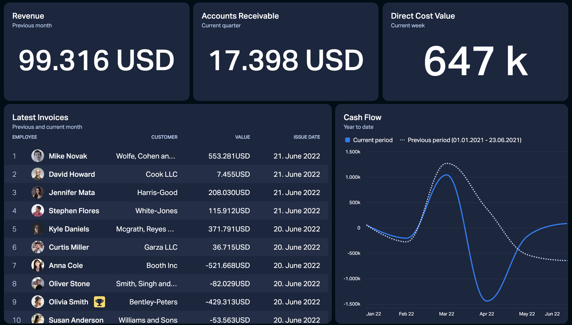The height and width of the screenshot is (325, 572).
Task: Sort invoices by ISSUE DATE
Action: (307, 137)
